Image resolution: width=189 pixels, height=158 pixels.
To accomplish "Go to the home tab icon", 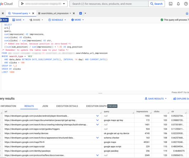I will (x=187, y=13).
